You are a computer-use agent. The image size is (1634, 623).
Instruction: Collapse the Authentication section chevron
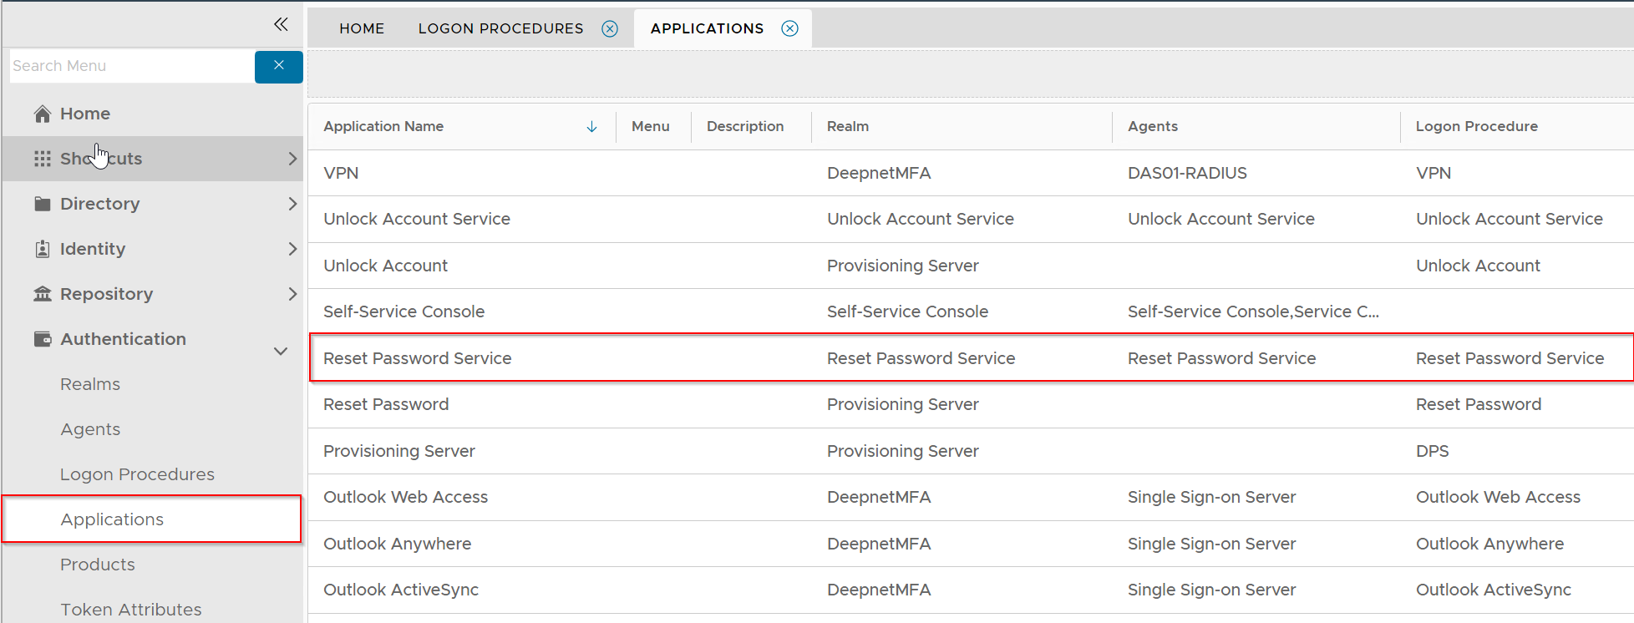pos(281,351)
